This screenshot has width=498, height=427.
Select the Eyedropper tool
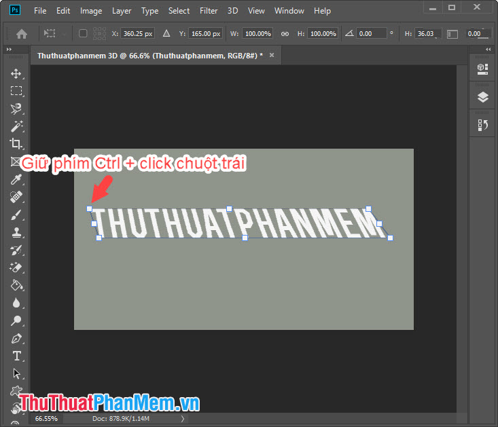16,179
